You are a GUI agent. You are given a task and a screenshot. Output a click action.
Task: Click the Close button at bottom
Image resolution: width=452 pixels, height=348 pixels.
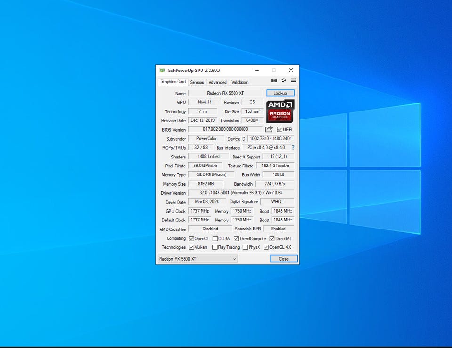point(283,259)
